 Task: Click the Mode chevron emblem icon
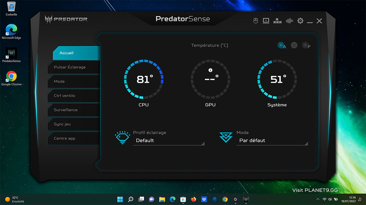(x=226, y=137)
